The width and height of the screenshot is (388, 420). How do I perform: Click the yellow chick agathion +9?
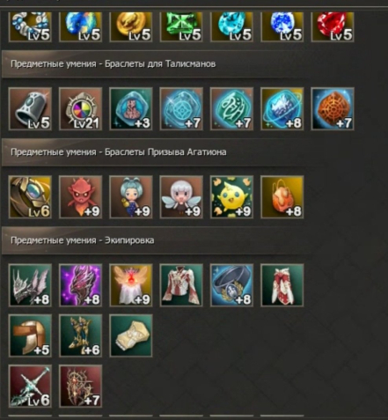coord(232,197)
